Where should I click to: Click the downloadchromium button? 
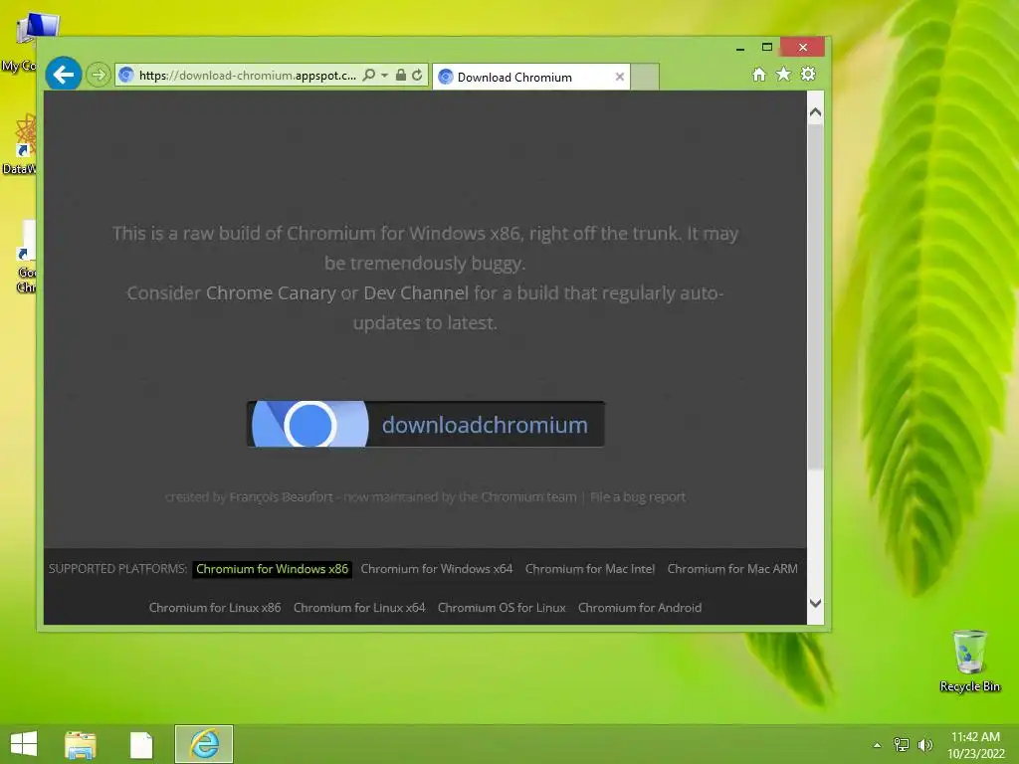pyautogui.click(x=426, y=424)
